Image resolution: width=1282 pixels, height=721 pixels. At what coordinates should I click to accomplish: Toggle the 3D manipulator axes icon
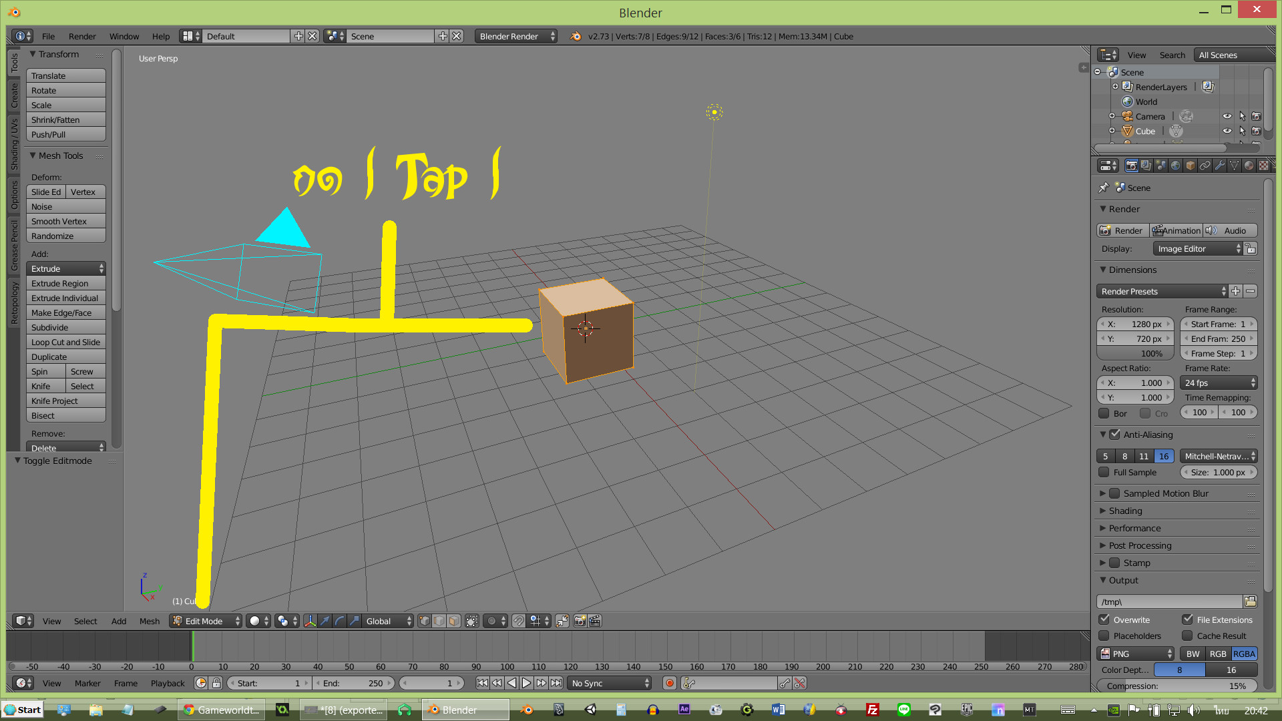(310, 622)
